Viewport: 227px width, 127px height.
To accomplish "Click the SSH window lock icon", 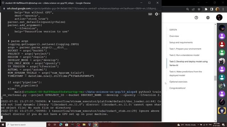I will point(4,8).
